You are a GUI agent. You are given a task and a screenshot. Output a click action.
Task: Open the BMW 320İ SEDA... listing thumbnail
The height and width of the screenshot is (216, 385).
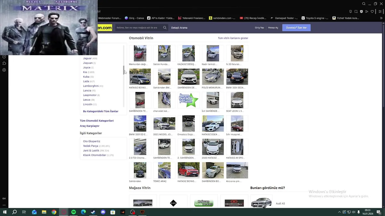(x=237, y=76)
